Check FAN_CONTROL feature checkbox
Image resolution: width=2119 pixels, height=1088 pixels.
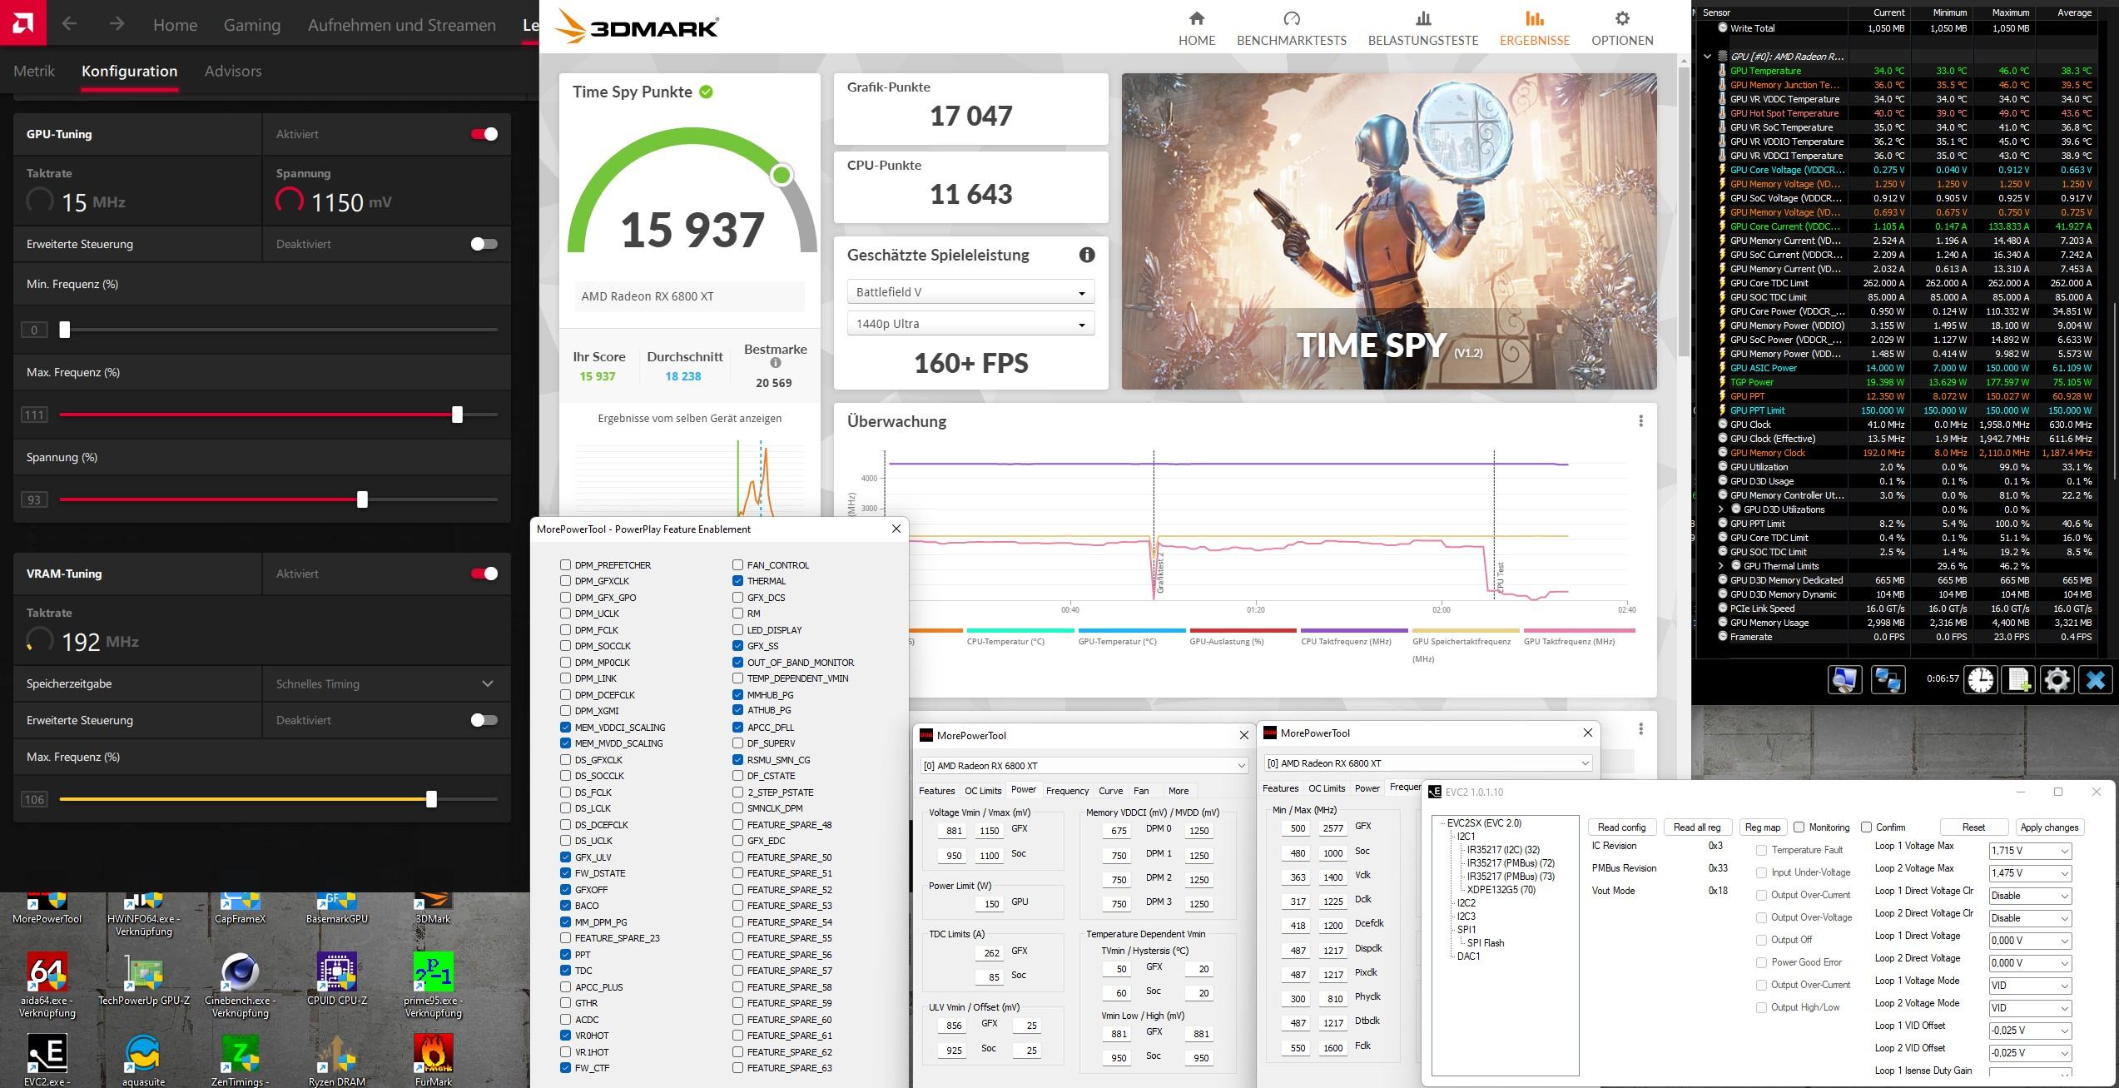pyautogui.click(x=738, y=564)
